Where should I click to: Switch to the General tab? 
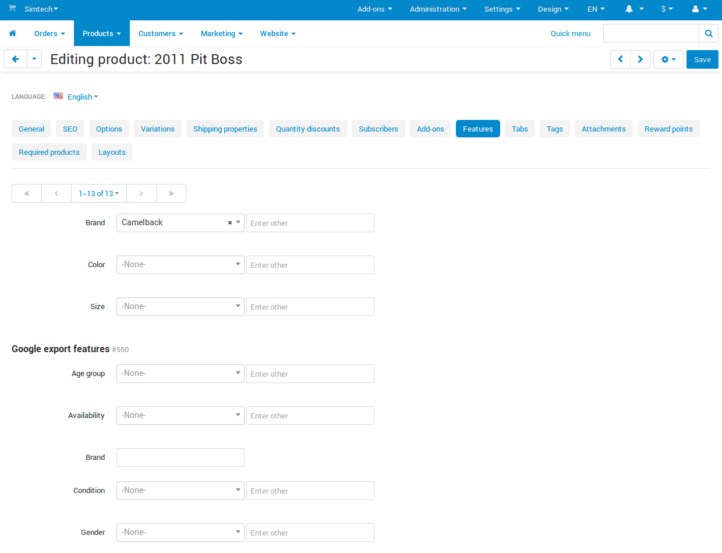(31, 129)
